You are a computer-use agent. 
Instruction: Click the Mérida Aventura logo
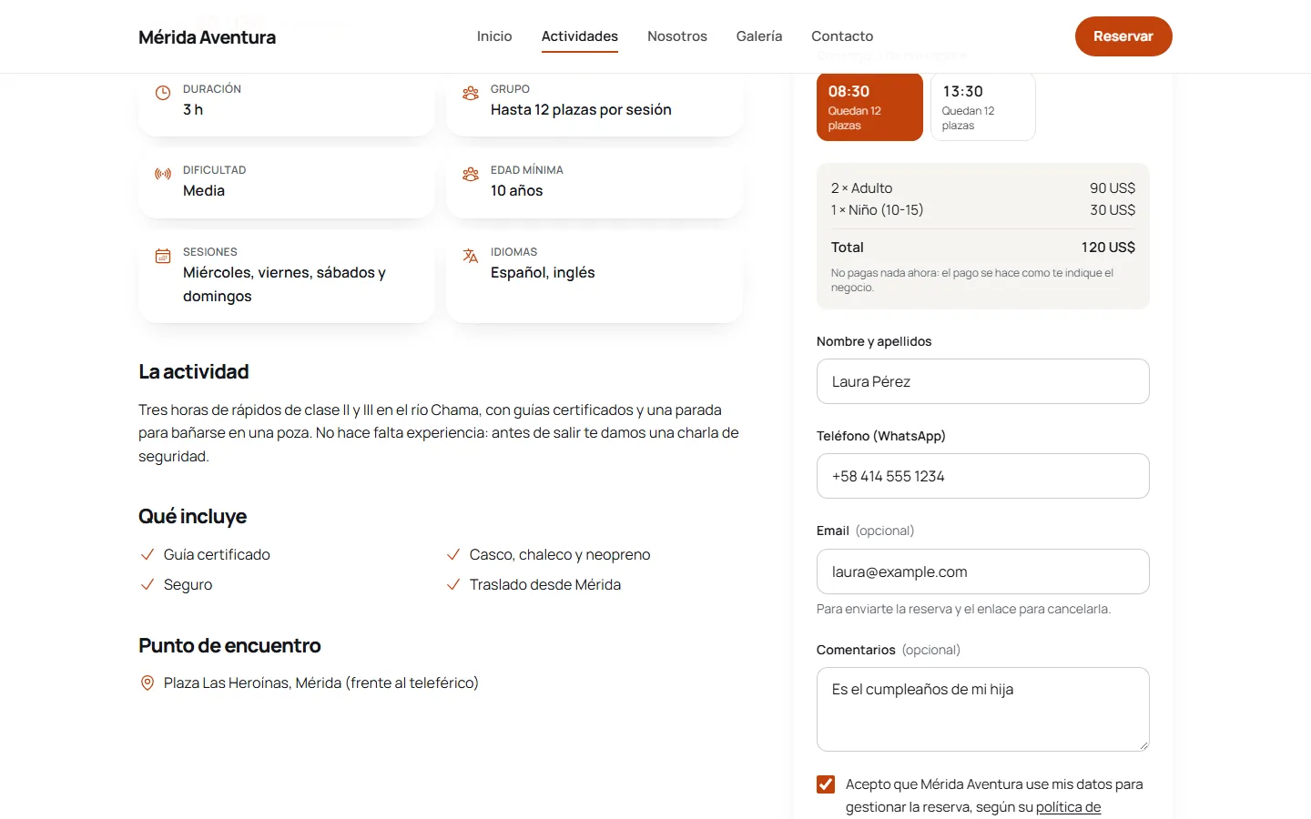[207, 37]
